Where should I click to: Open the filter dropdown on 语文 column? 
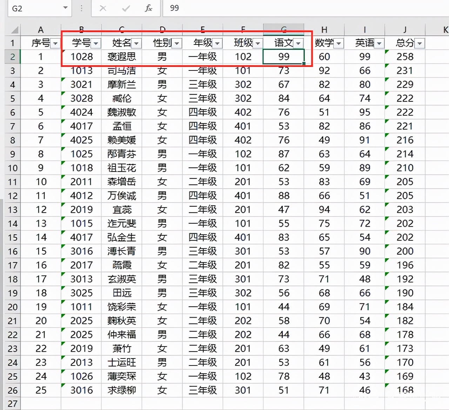(x=299, y=43)
